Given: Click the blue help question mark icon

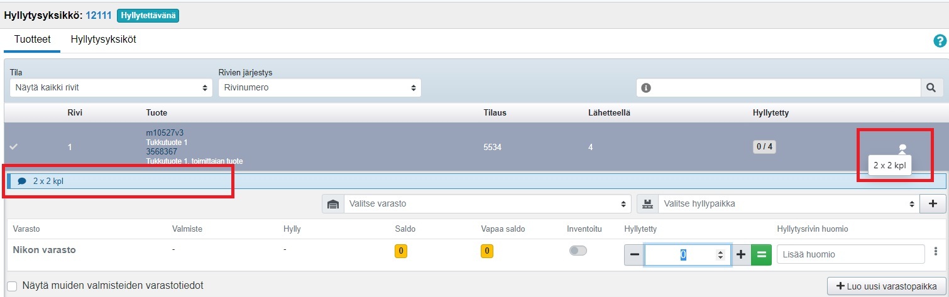Looking at the screenshot, I should [940, 41].
